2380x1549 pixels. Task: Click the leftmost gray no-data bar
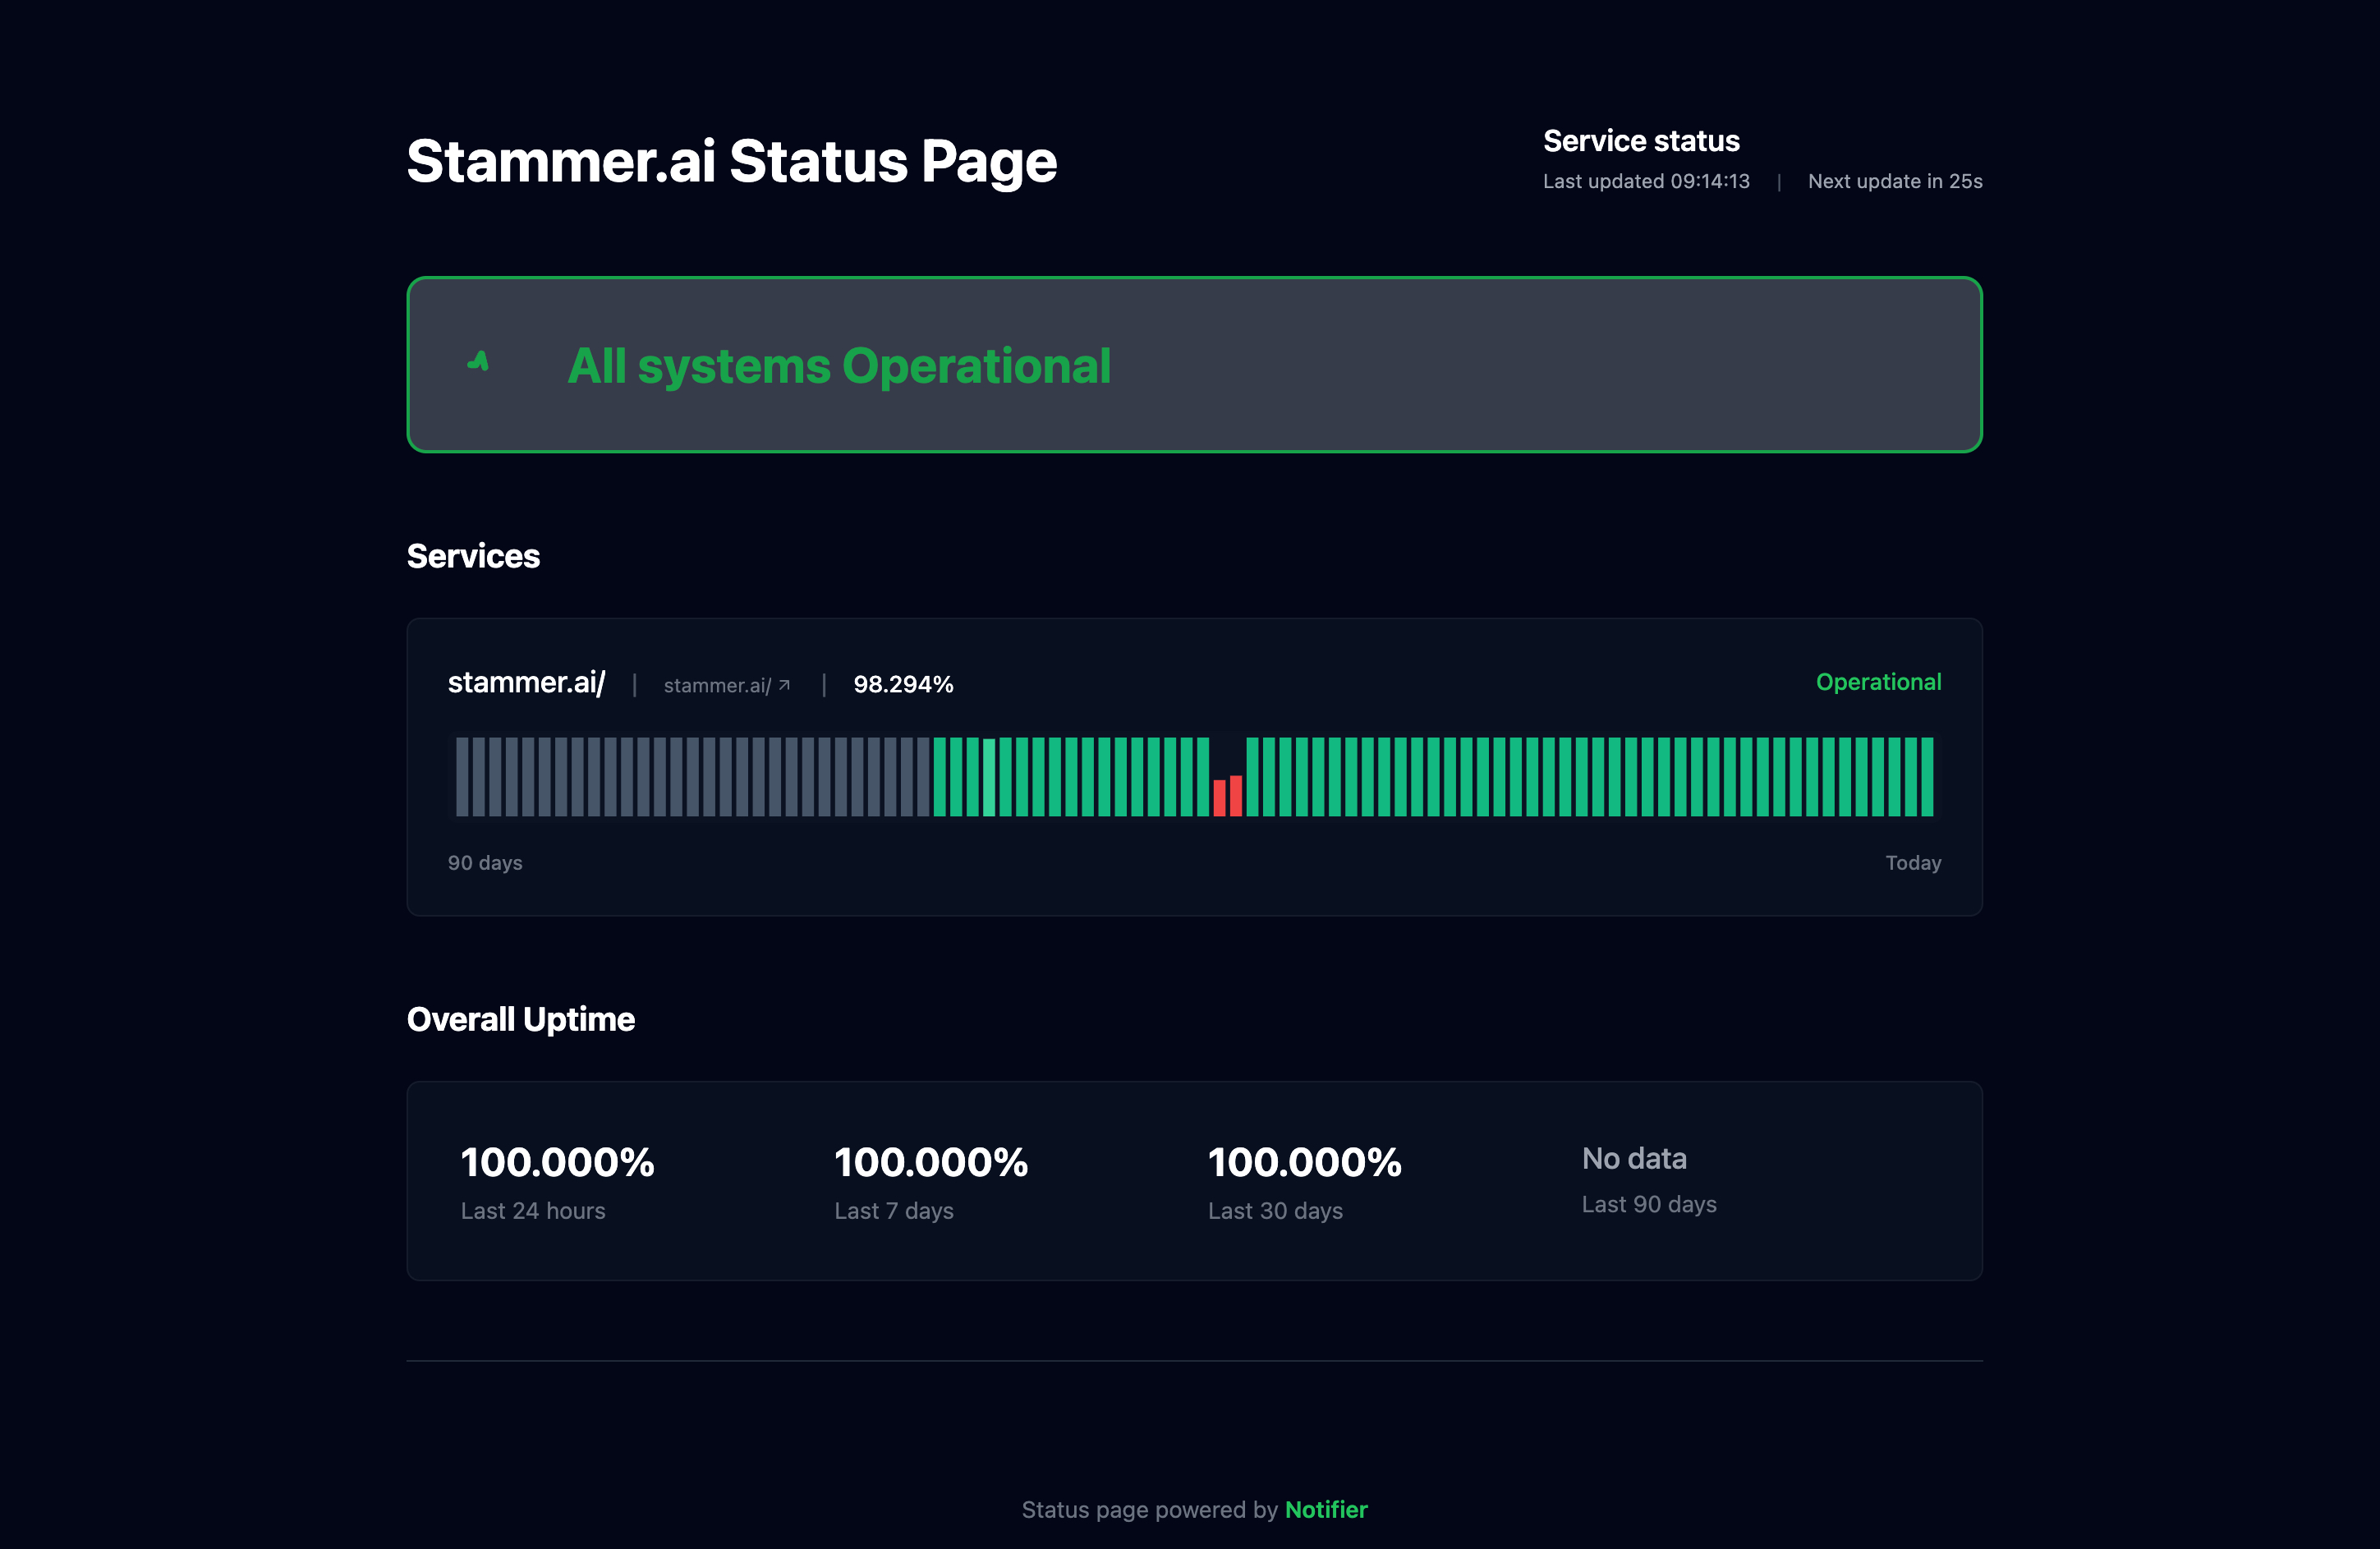click(462, 777)
